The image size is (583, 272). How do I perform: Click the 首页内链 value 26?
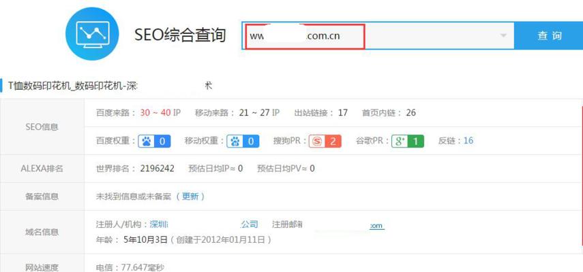pos(411,113)
